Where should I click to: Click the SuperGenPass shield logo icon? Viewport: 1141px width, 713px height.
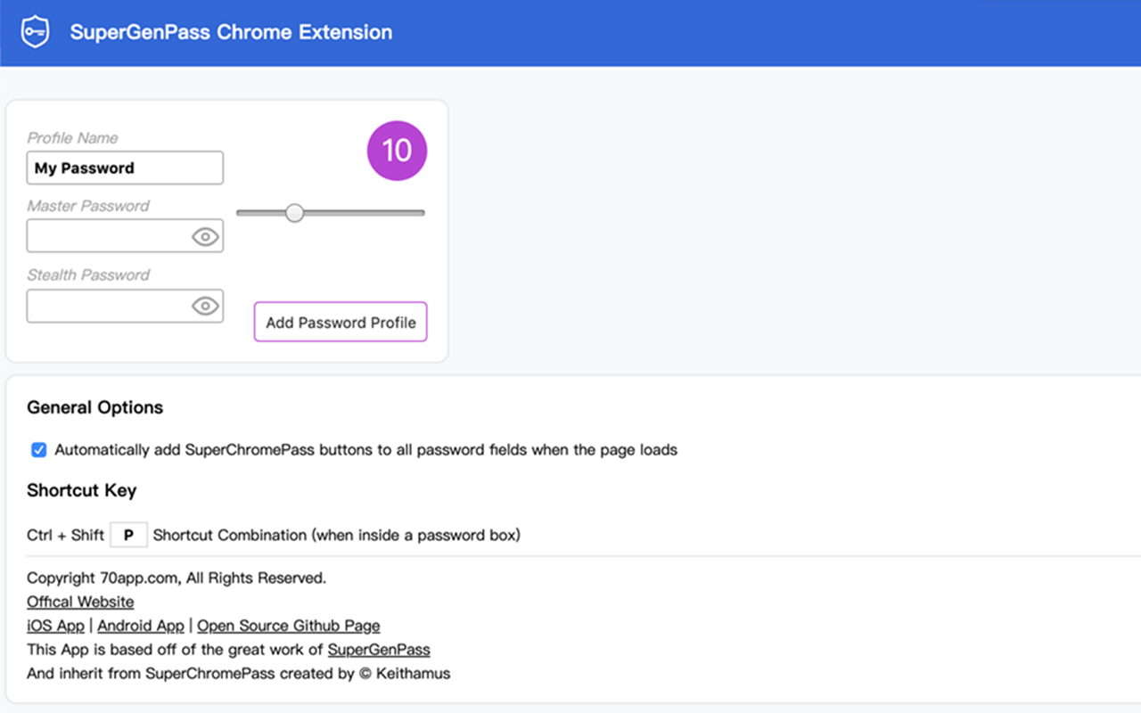(35, 31)
